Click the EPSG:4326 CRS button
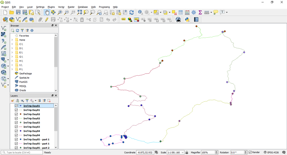 point(272,152)
